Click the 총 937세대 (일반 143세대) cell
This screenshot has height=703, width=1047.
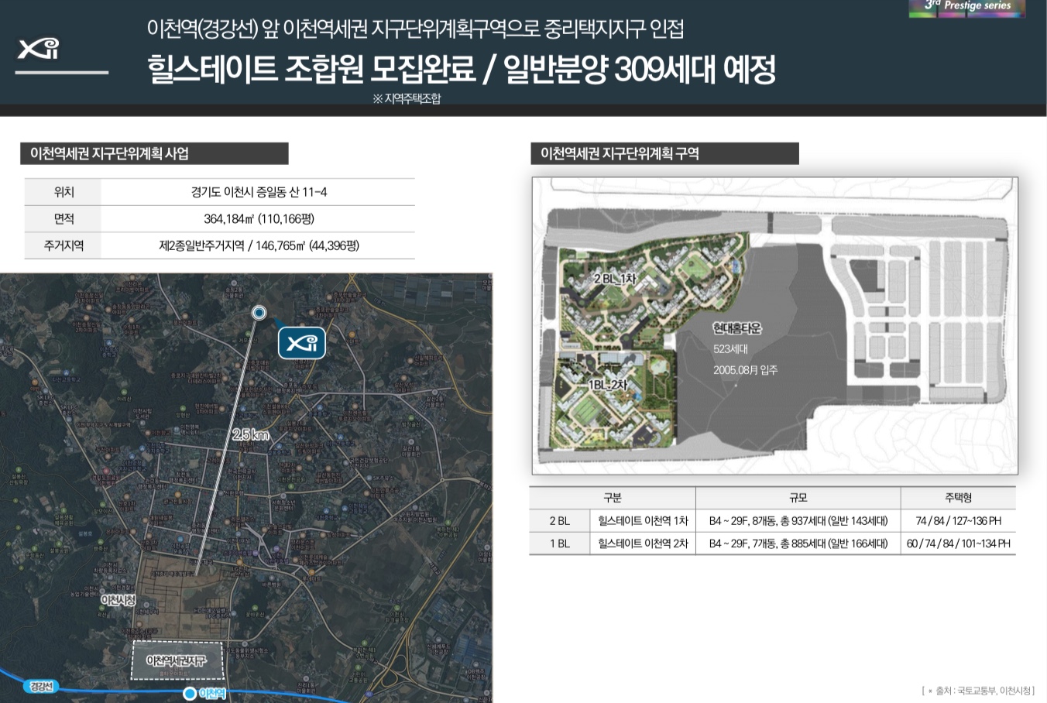click(798, 521)
